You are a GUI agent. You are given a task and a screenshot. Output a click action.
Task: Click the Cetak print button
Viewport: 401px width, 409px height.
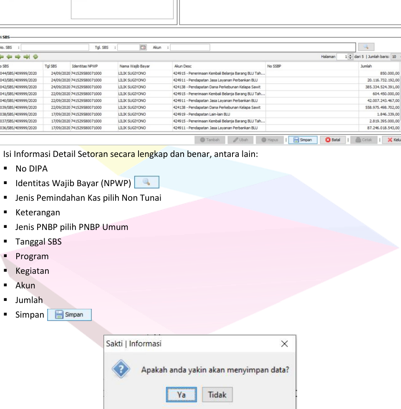click(363, 140)
